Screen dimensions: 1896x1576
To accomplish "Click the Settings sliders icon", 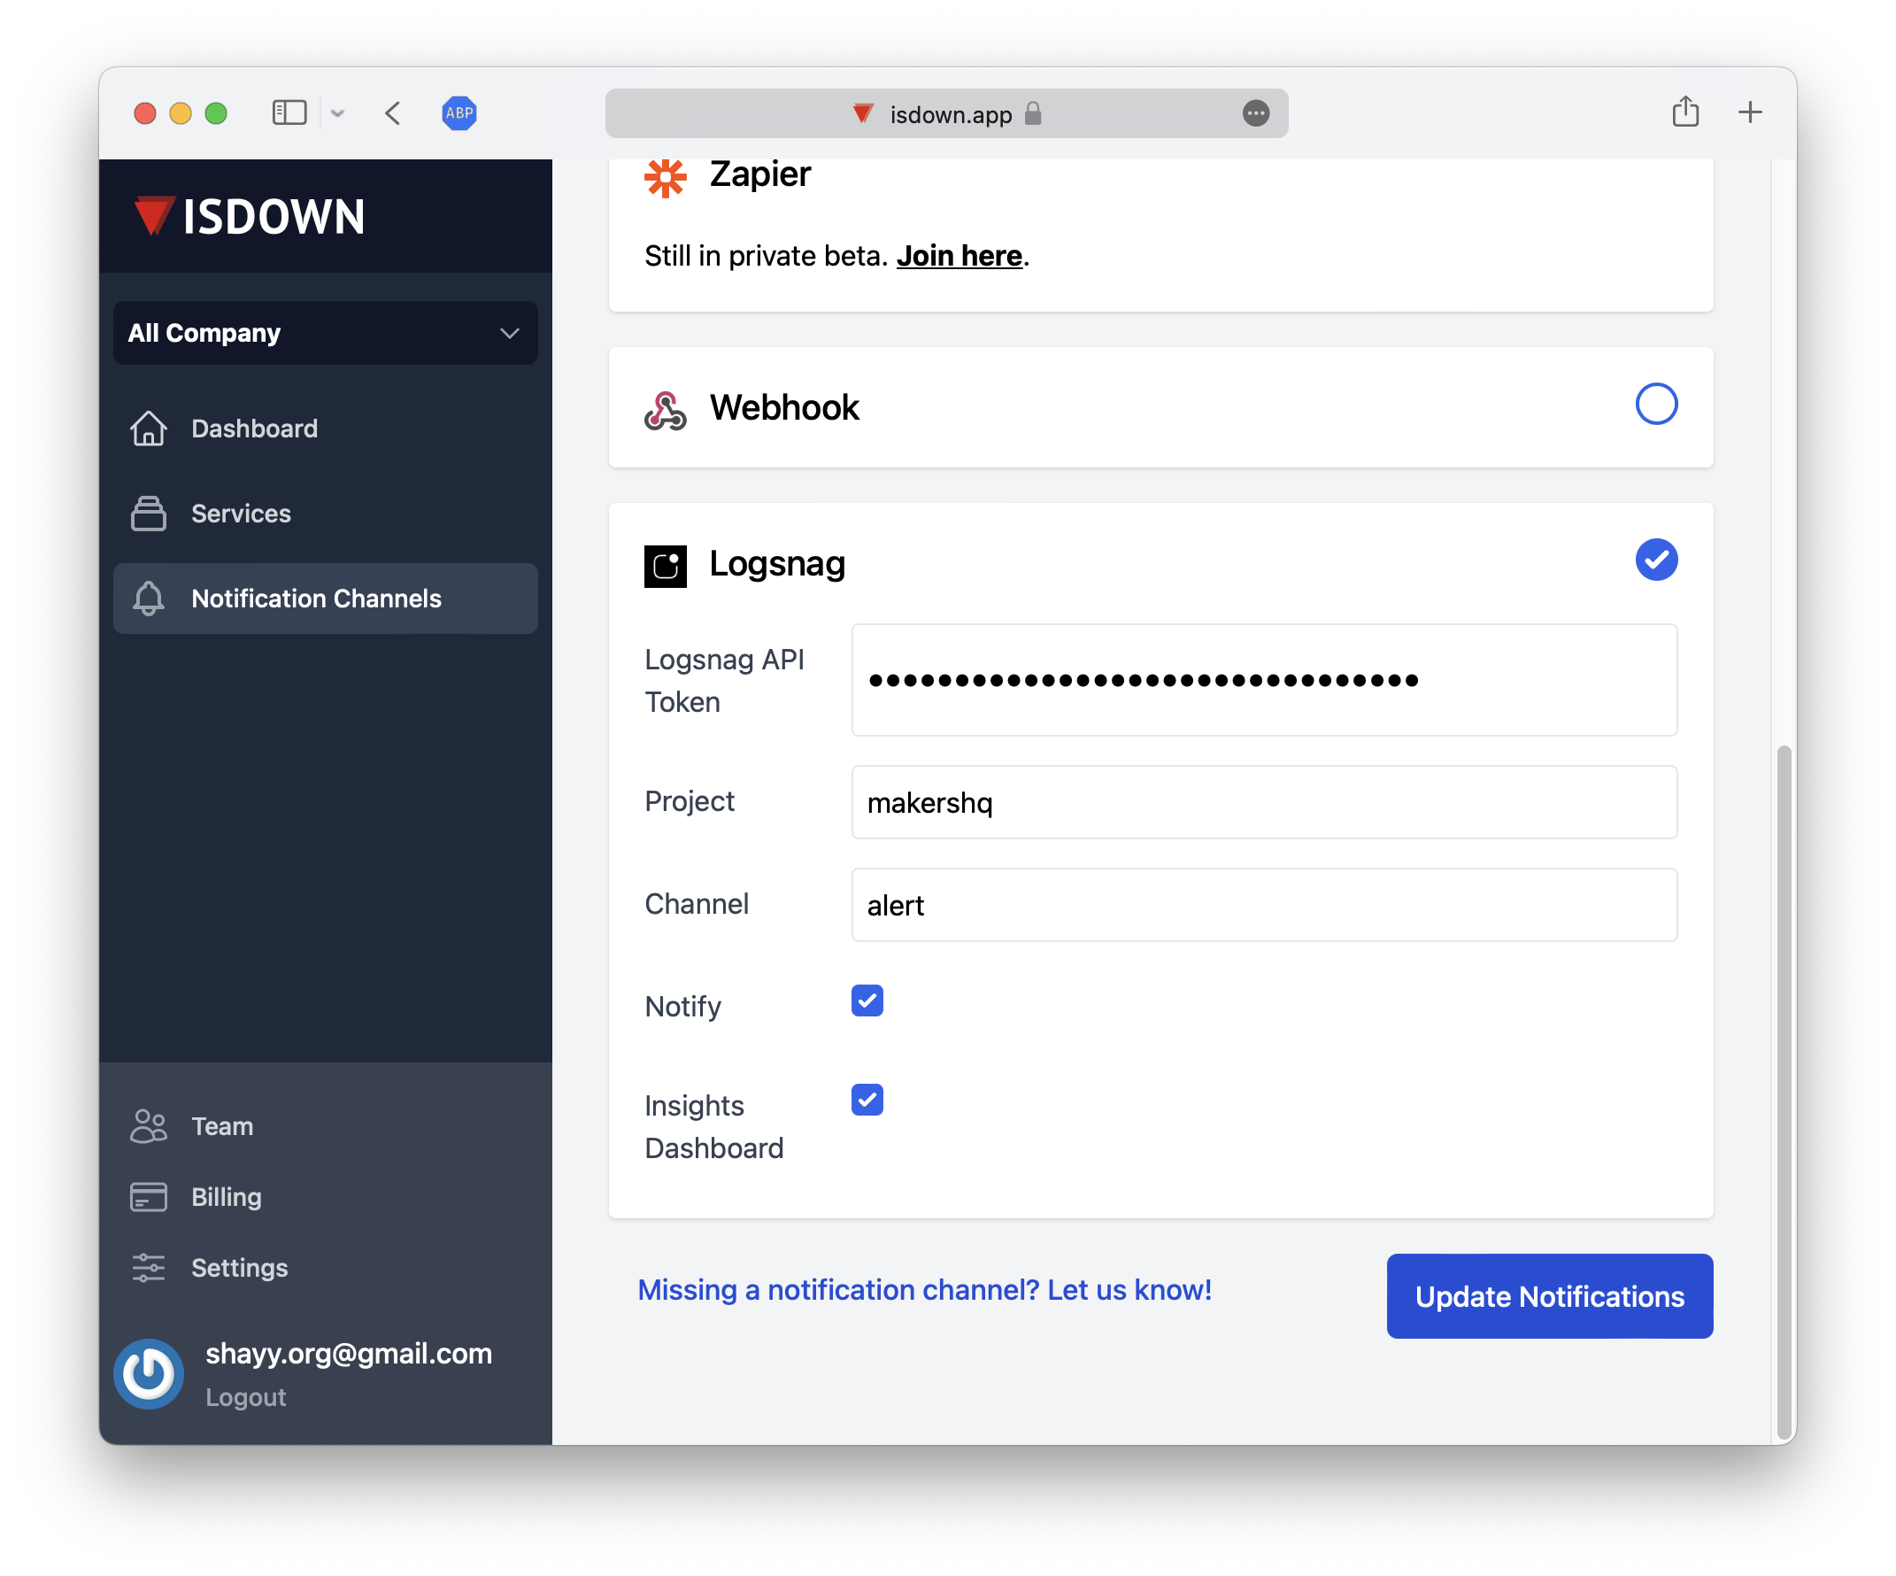I will tap(149, 1268).
